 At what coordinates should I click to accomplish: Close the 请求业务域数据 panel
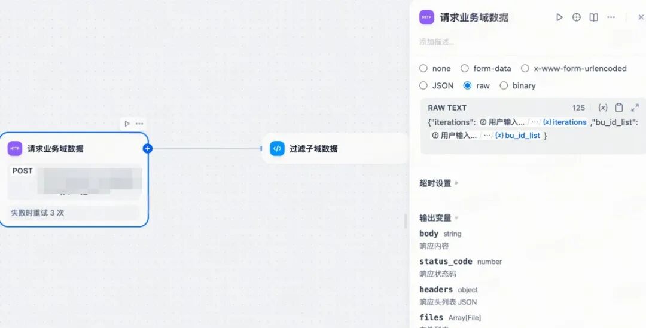click(x=641, y=17)
